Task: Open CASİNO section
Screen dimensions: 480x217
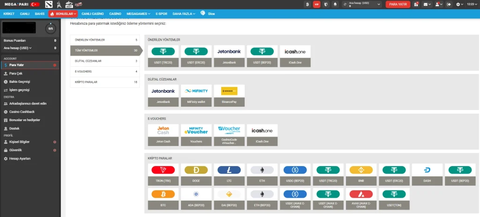Action: (x=115, y=14)
